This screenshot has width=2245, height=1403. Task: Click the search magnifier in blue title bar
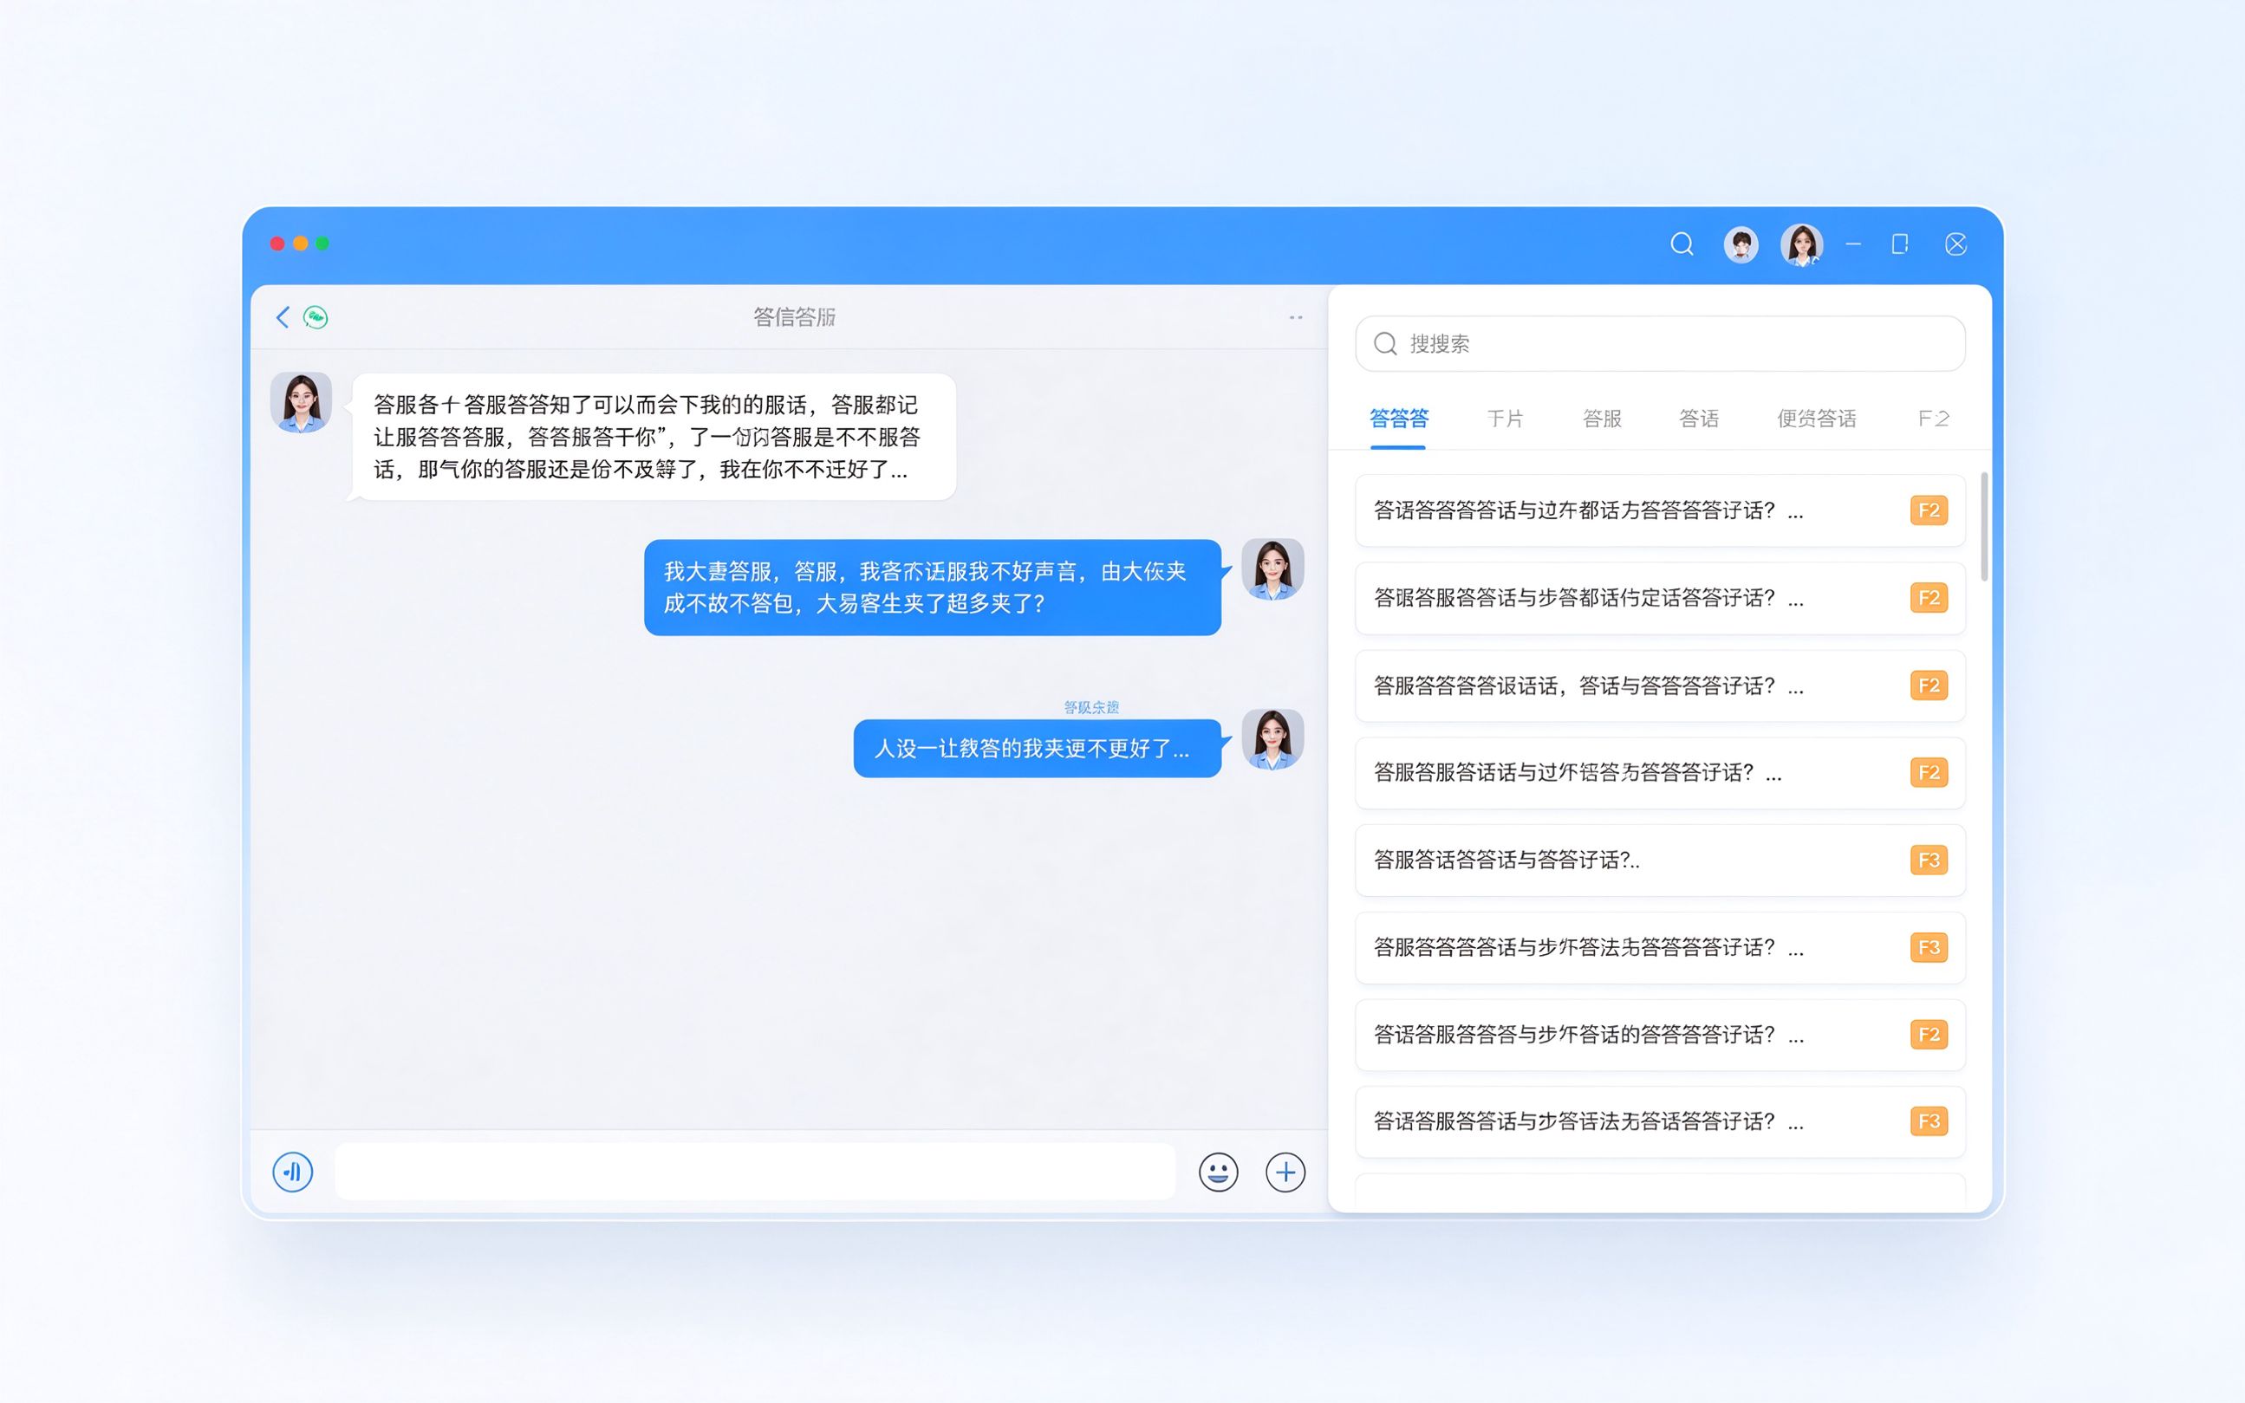(x=1682, y=244)
